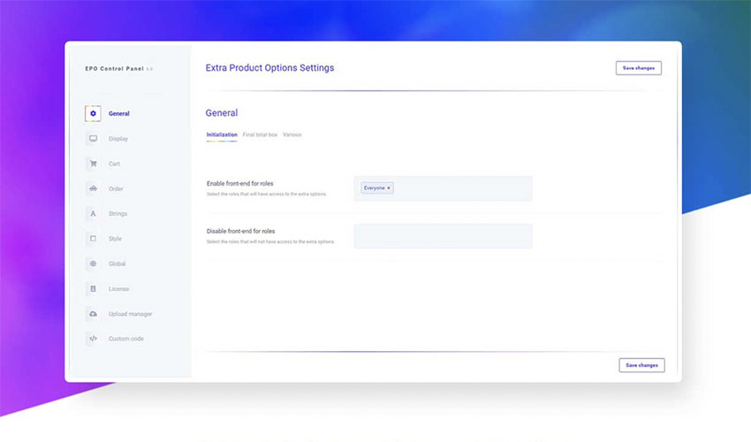Click the Upload manager cloud icon

93,314
